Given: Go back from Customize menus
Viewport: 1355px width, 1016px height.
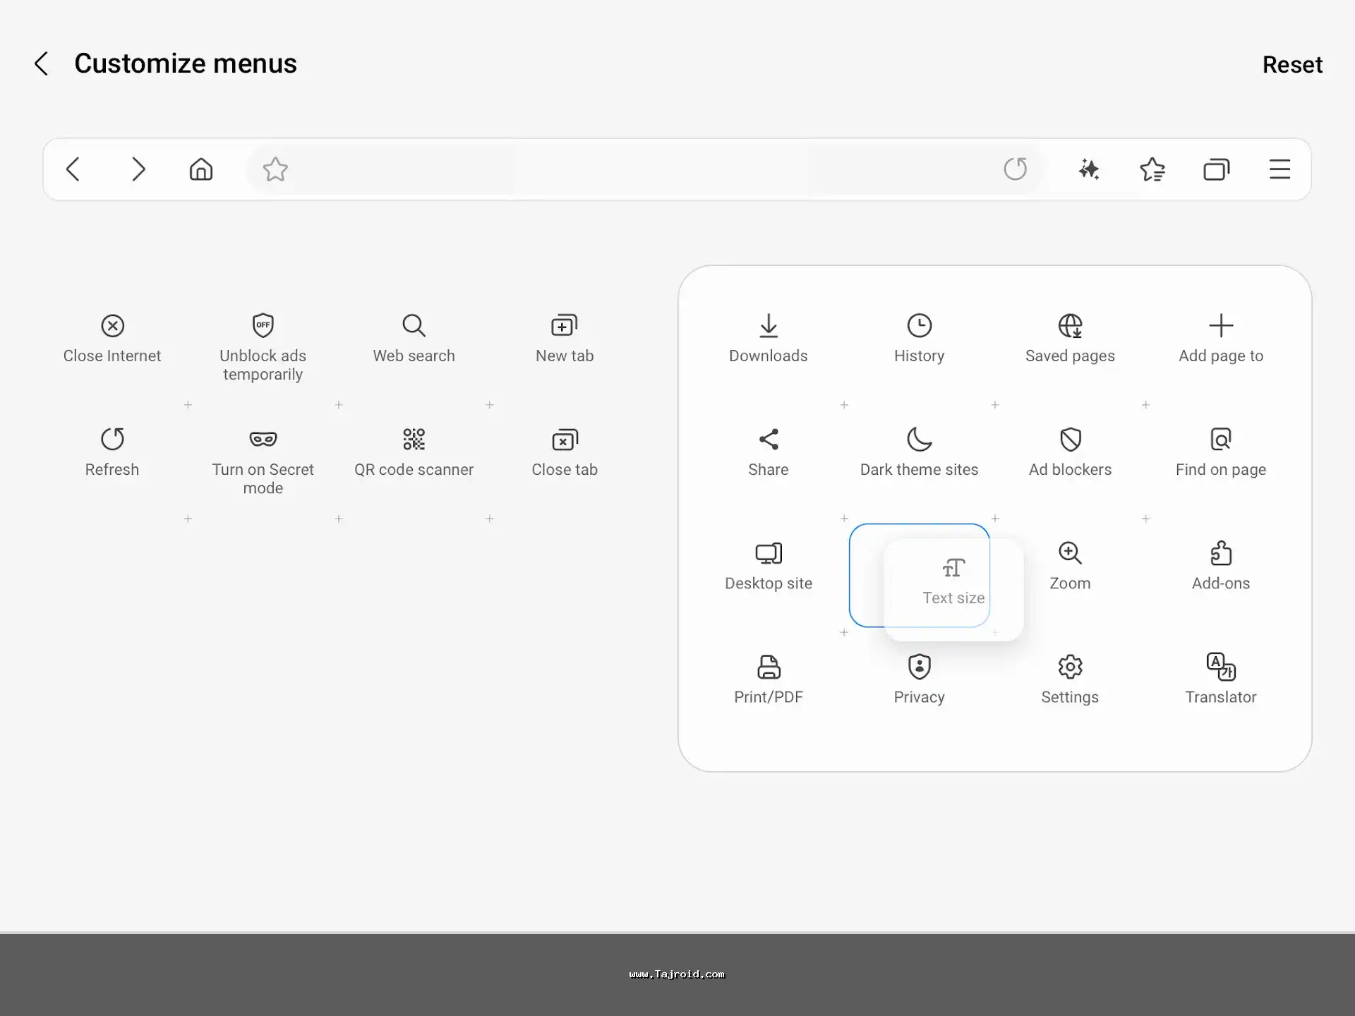Looking at the screenshot, I should pos(42,64).
